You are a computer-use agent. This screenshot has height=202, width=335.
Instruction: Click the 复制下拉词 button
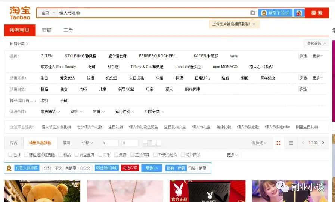click(275, 13)
